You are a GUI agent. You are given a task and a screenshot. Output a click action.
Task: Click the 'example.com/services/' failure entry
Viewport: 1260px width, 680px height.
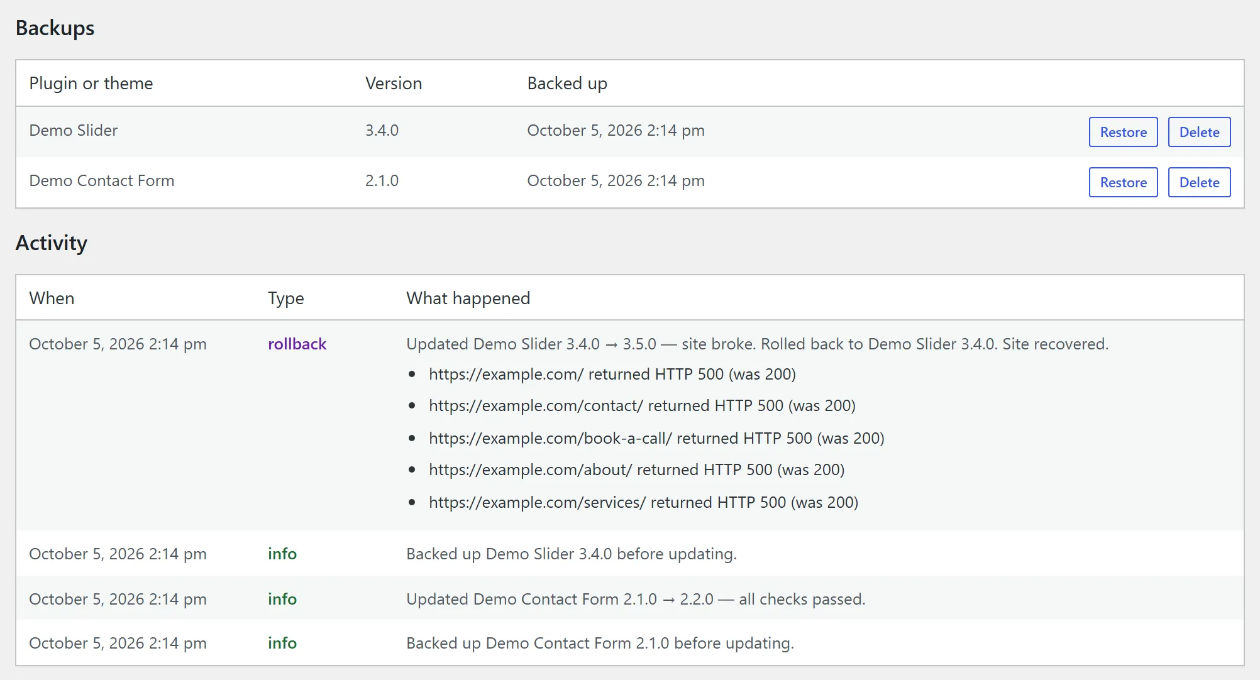(x=643, y=502)
